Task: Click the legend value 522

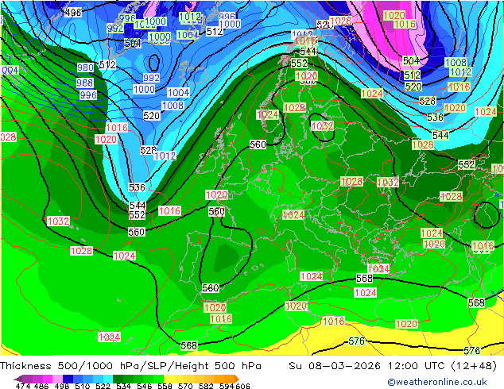Action: tap(103, 386)
